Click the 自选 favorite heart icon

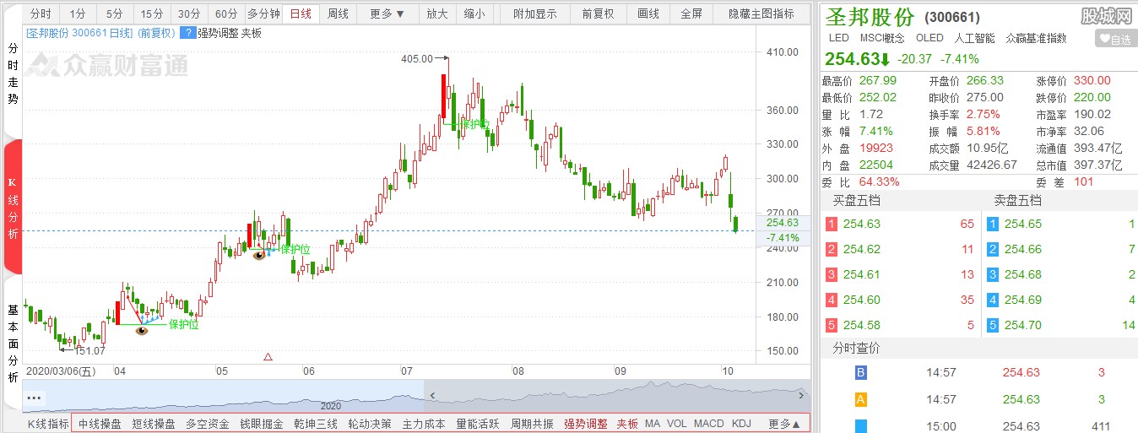pos(1114,39)
